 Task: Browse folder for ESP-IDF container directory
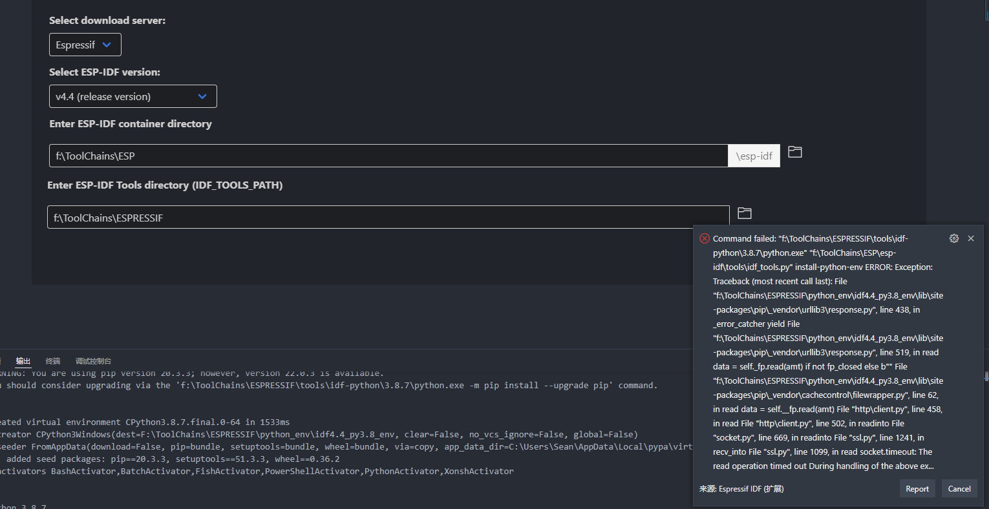tap(795, 152)
